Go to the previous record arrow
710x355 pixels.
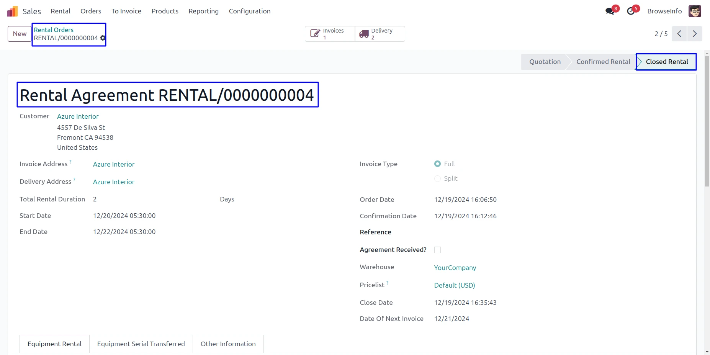click(679, 34)
